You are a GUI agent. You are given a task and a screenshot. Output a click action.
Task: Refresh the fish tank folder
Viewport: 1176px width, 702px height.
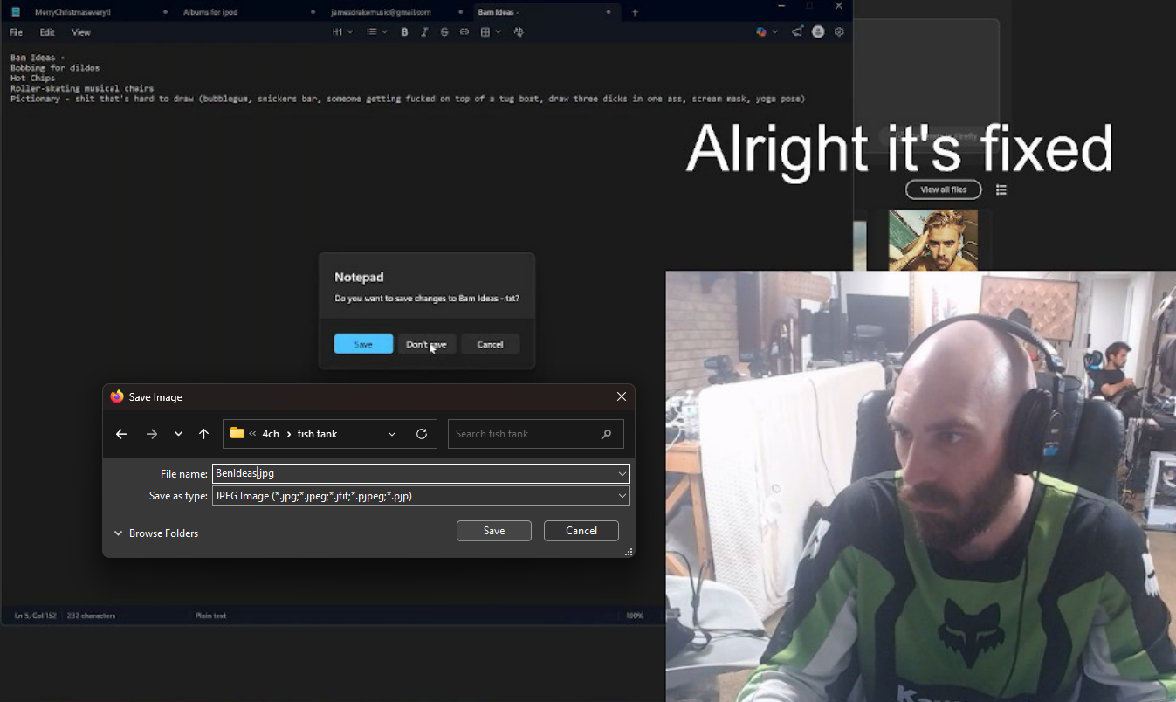click(422, 434)
